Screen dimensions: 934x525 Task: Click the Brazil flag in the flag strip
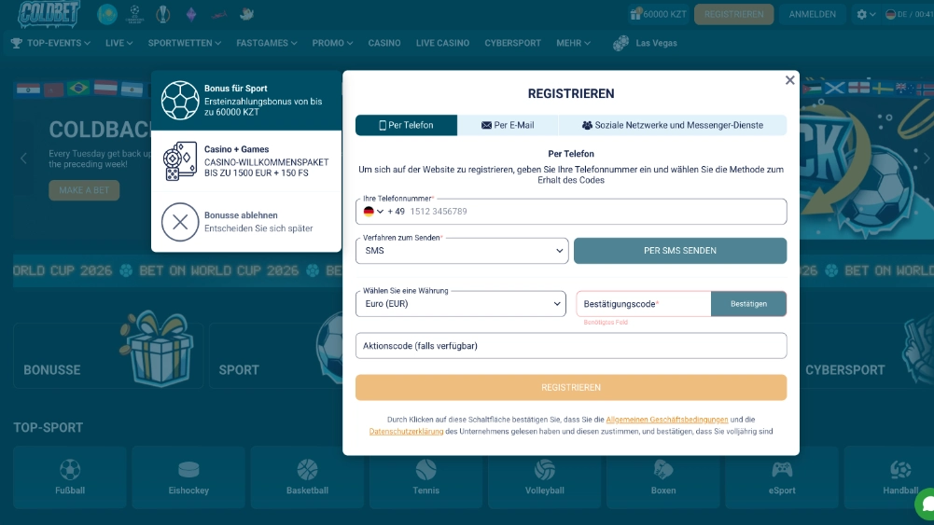[78, 89]
